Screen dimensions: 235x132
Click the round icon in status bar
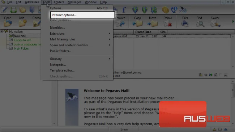(220, 129)
